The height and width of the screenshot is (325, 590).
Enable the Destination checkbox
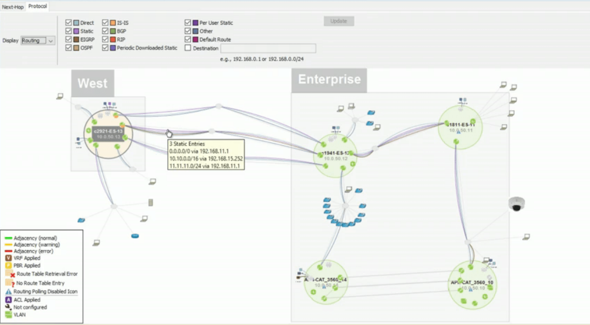tap(188, 48)
